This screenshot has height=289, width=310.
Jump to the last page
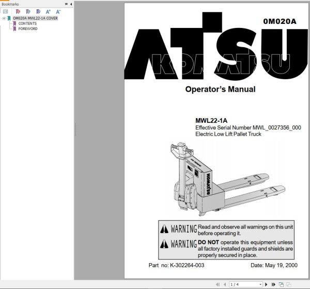coord(273,284)
